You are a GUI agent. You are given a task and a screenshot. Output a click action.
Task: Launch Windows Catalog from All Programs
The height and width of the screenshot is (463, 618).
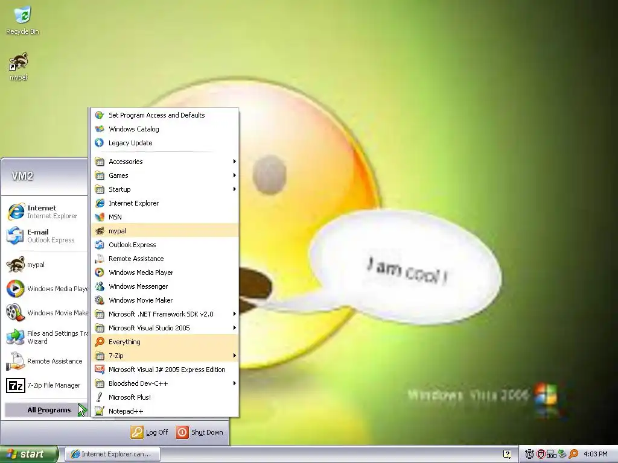coord(165,129)
